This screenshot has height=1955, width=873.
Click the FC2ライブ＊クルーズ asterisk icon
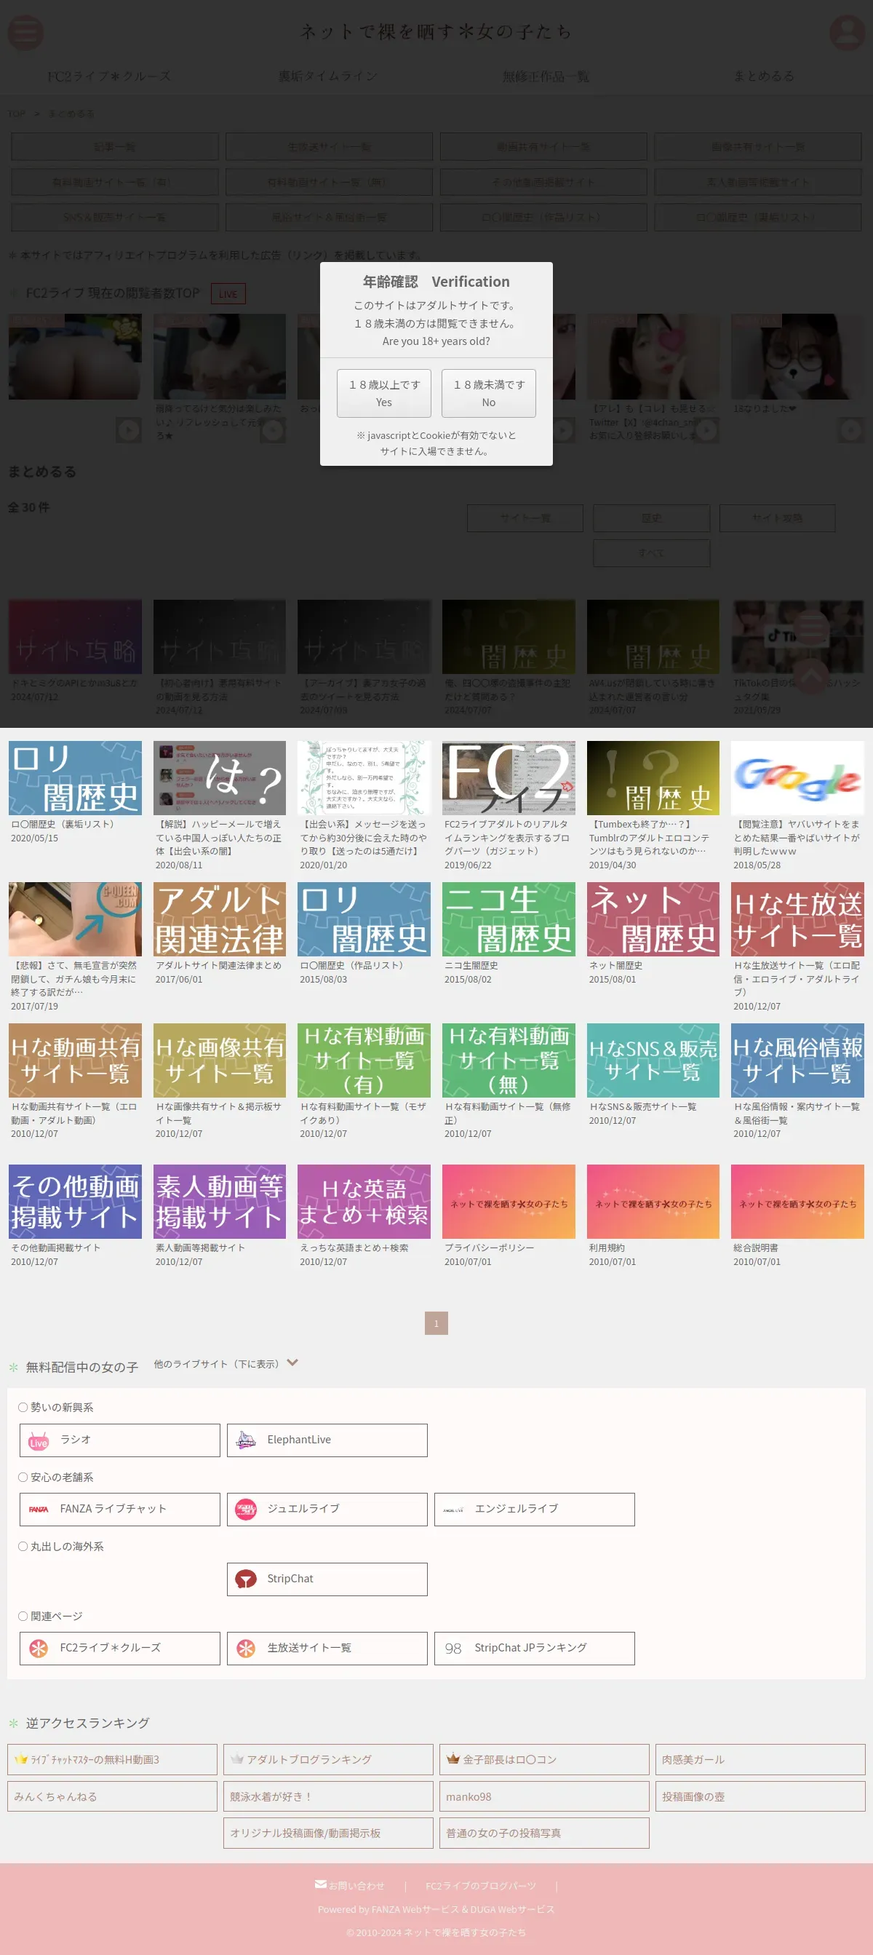click(39, 1649)
